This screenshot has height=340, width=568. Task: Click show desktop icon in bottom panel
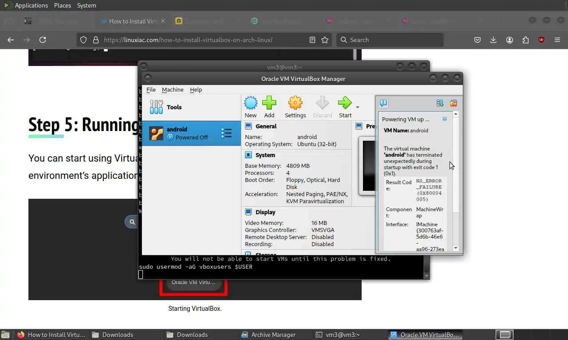click(x=5, y=335)
